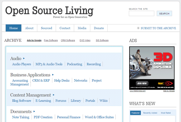Image resolution: width=181 pixels, height=122 pixels.
Task: Browse the Accounting subcategory
Action: click(20, 81)
